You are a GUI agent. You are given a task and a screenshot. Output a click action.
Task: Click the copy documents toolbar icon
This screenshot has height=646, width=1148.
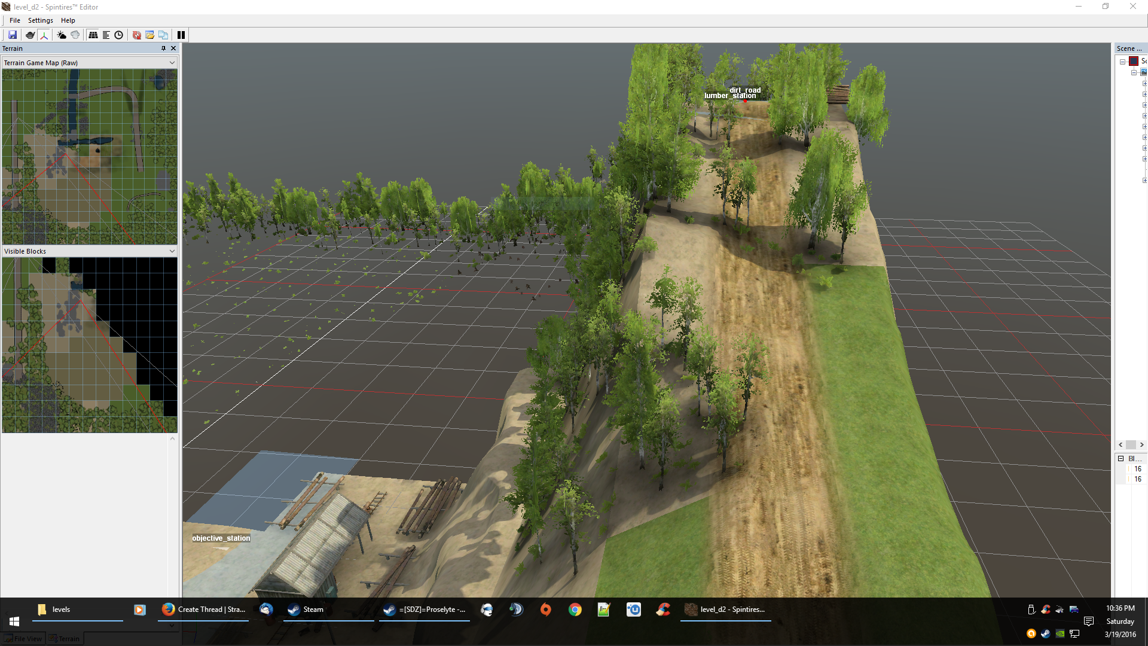click(163, 35)
